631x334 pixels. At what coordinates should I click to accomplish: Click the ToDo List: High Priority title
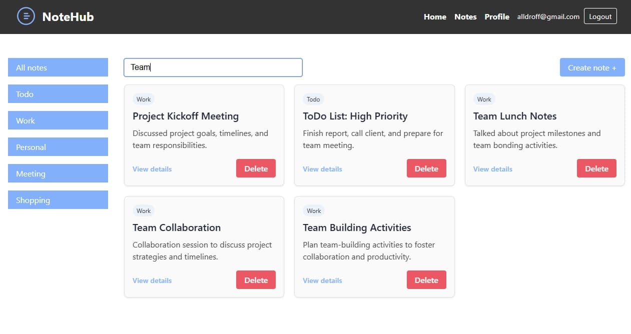coord(355,116)
